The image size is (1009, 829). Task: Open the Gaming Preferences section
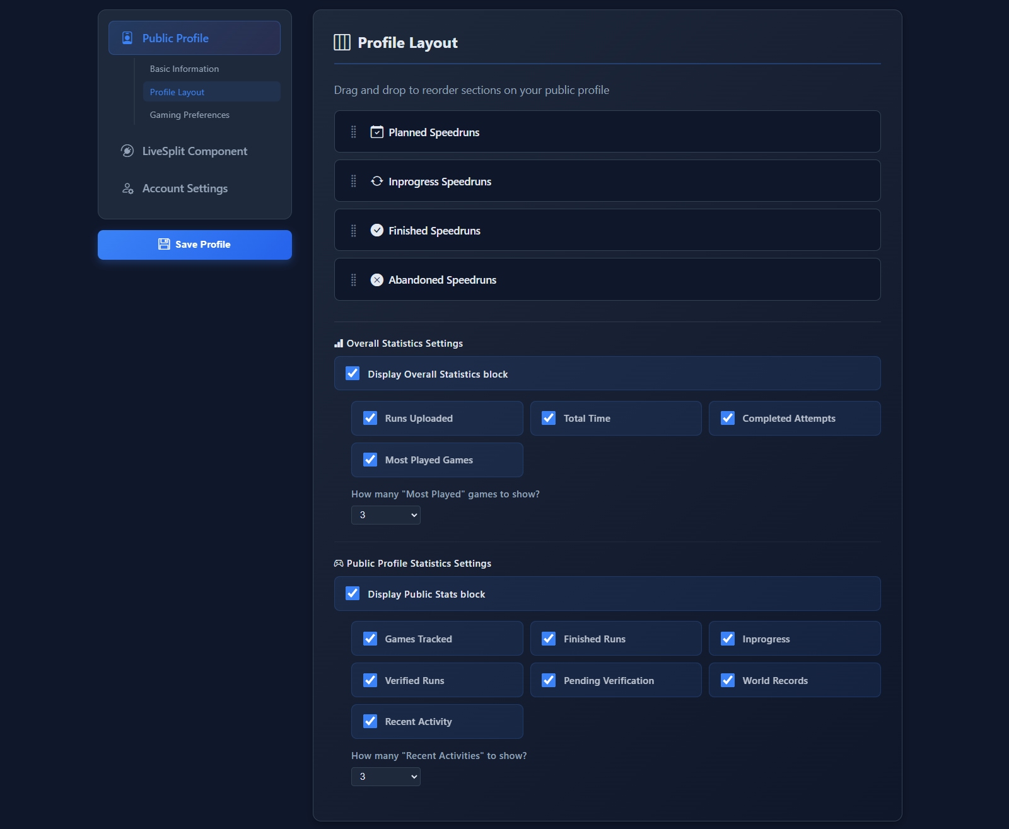click(x=189, y=115)
